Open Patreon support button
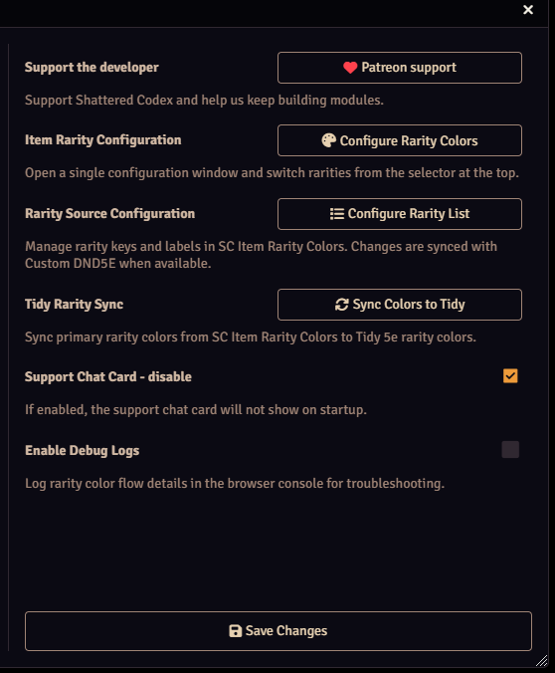The image size is (555, 673). pos(400,68)
